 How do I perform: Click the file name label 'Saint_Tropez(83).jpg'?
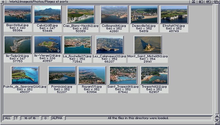click(123, 86)
